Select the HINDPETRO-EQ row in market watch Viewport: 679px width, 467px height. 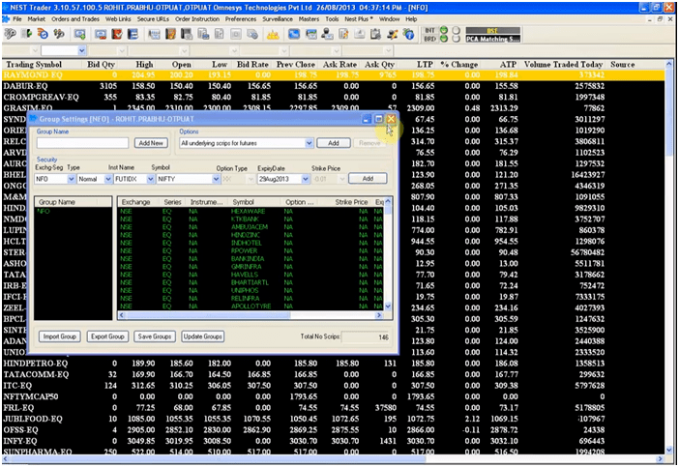click(x=334, y=364)
